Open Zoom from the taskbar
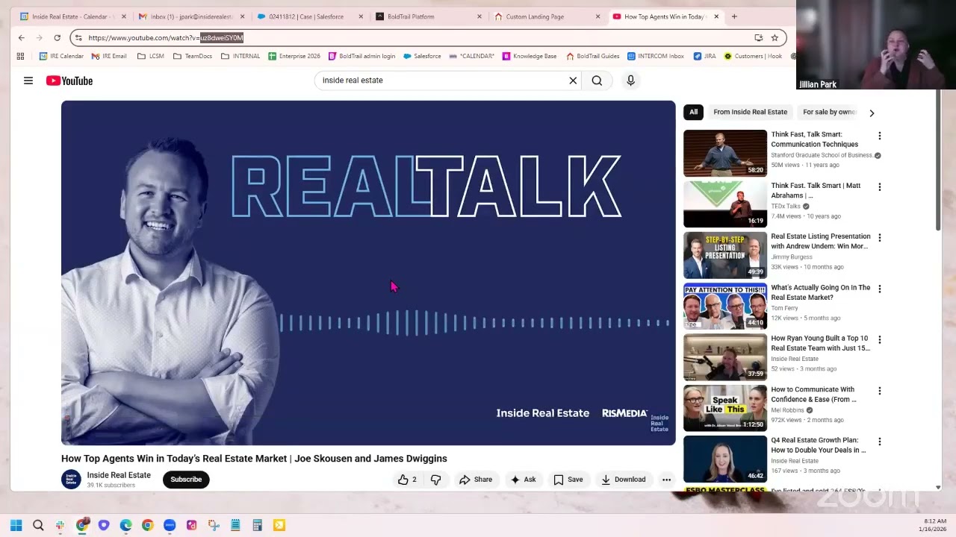Viewport: 956px width, 537px height. pos(170,525)
